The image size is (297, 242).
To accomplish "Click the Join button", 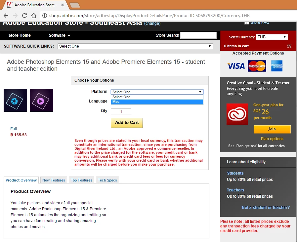I will pyautogui.click(x=272, y=129).
